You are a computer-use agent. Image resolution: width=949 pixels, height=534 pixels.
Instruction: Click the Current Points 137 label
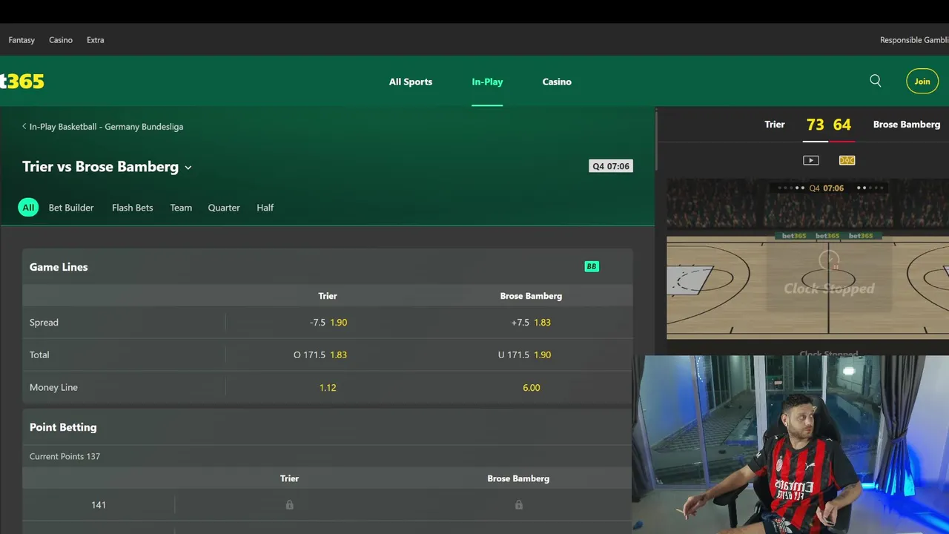(65, 456)
